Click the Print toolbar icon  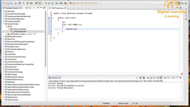pos(16,3)
